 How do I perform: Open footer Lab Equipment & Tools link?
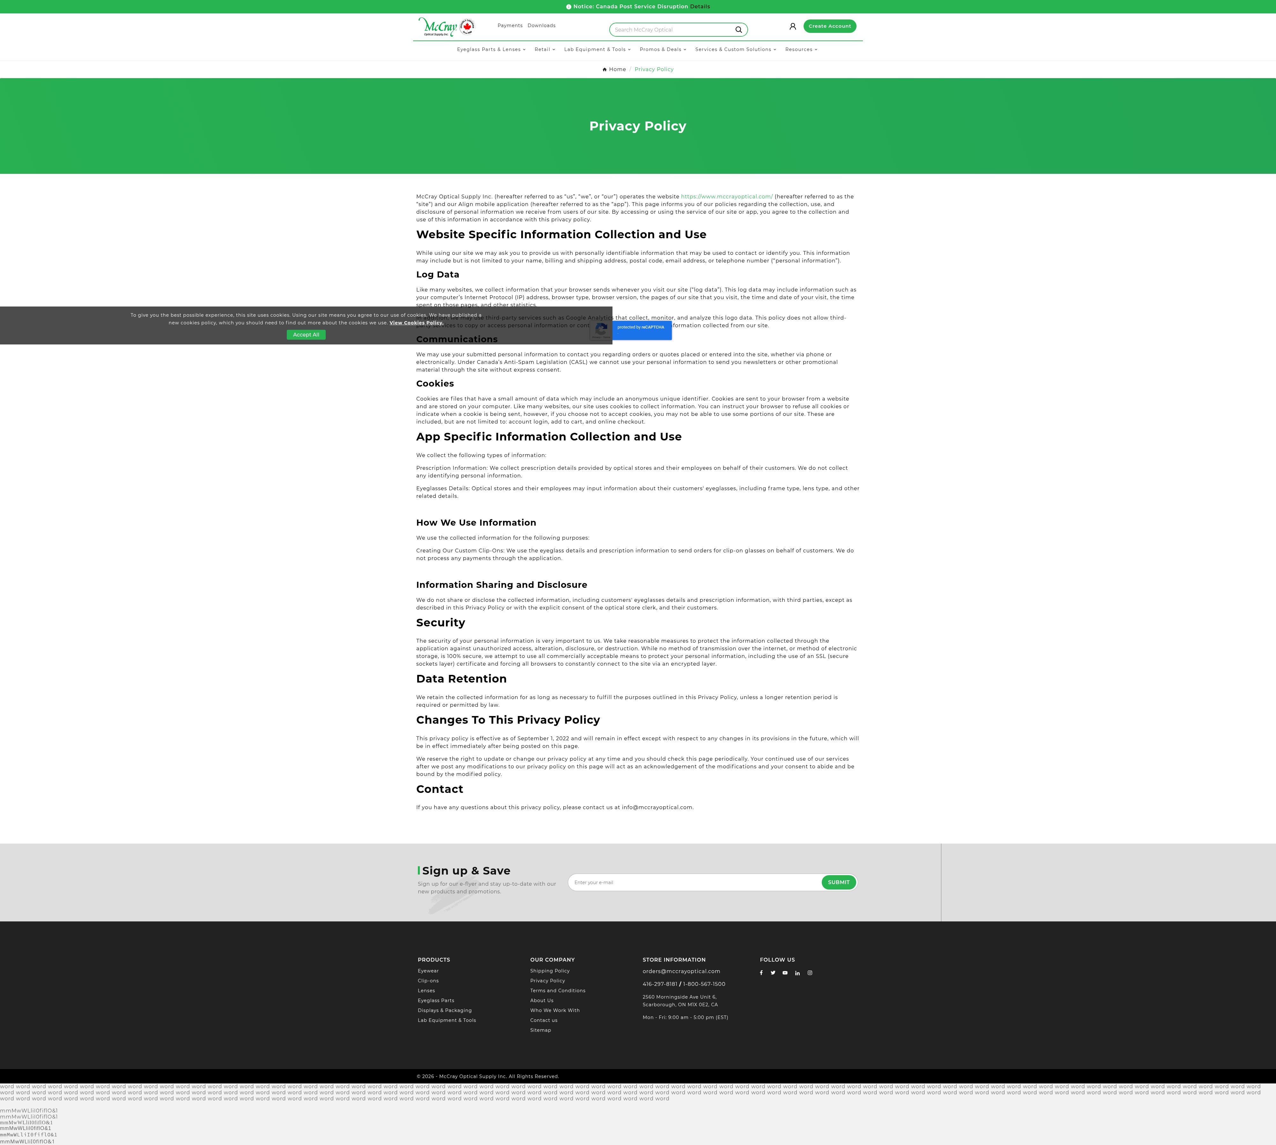pyautogui.click(x=447, y=1020)
